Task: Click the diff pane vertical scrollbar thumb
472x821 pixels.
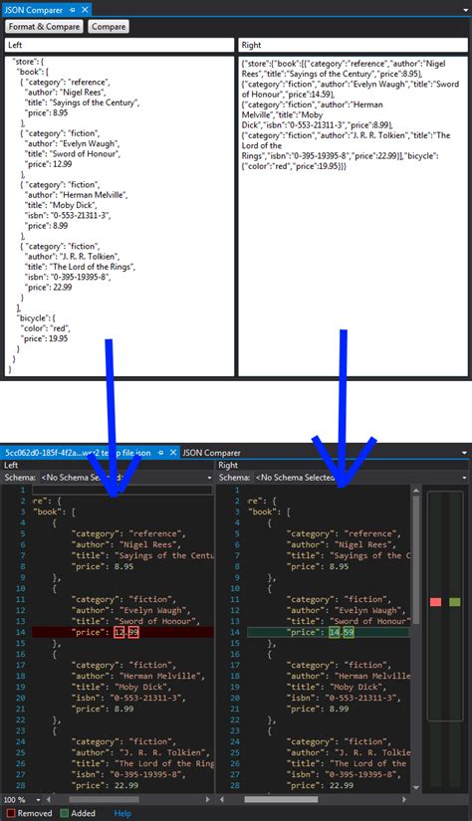Action: pyautogui.click(x=416, y=559)
